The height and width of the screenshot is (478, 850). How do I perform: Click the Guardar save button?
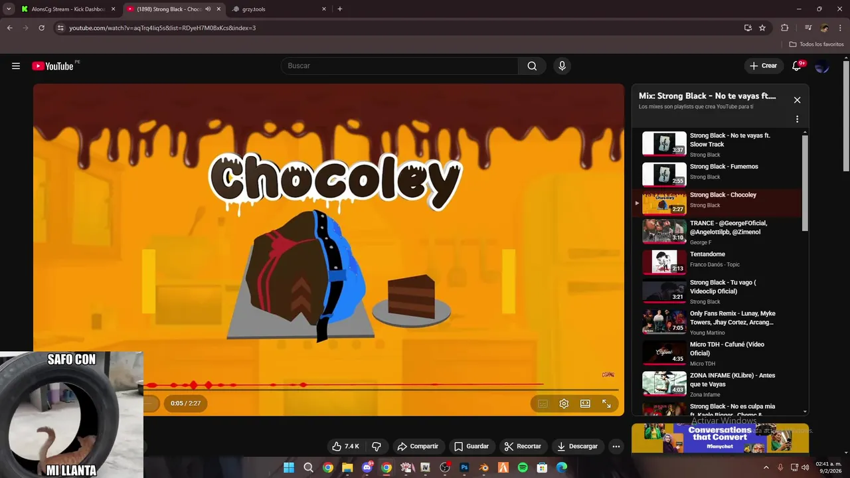[x=471, y=446]
